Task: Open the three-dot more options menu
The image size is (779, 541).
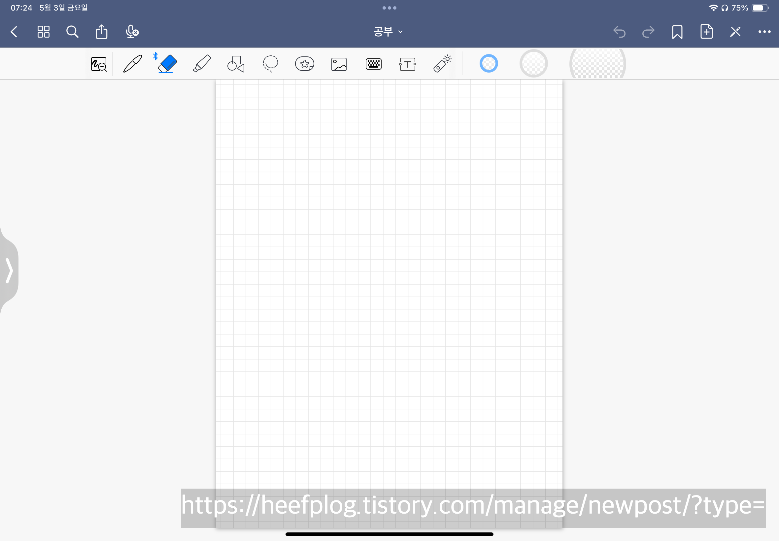Action: (x=764, y=32)
